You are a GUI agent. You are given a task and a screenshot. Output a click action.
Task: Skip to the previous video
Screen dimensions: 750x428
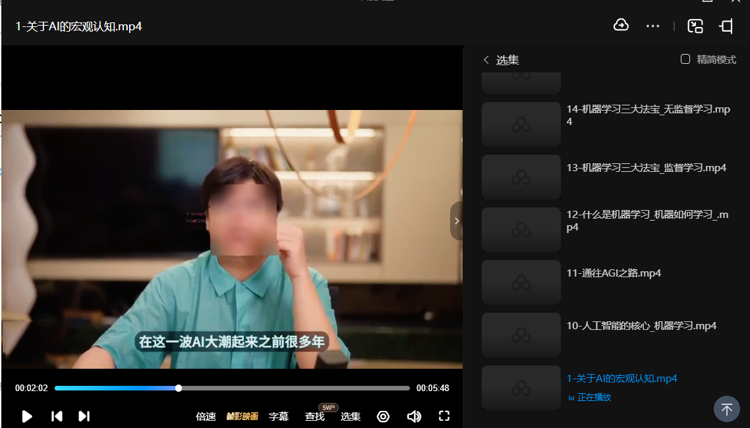point(57,416)
